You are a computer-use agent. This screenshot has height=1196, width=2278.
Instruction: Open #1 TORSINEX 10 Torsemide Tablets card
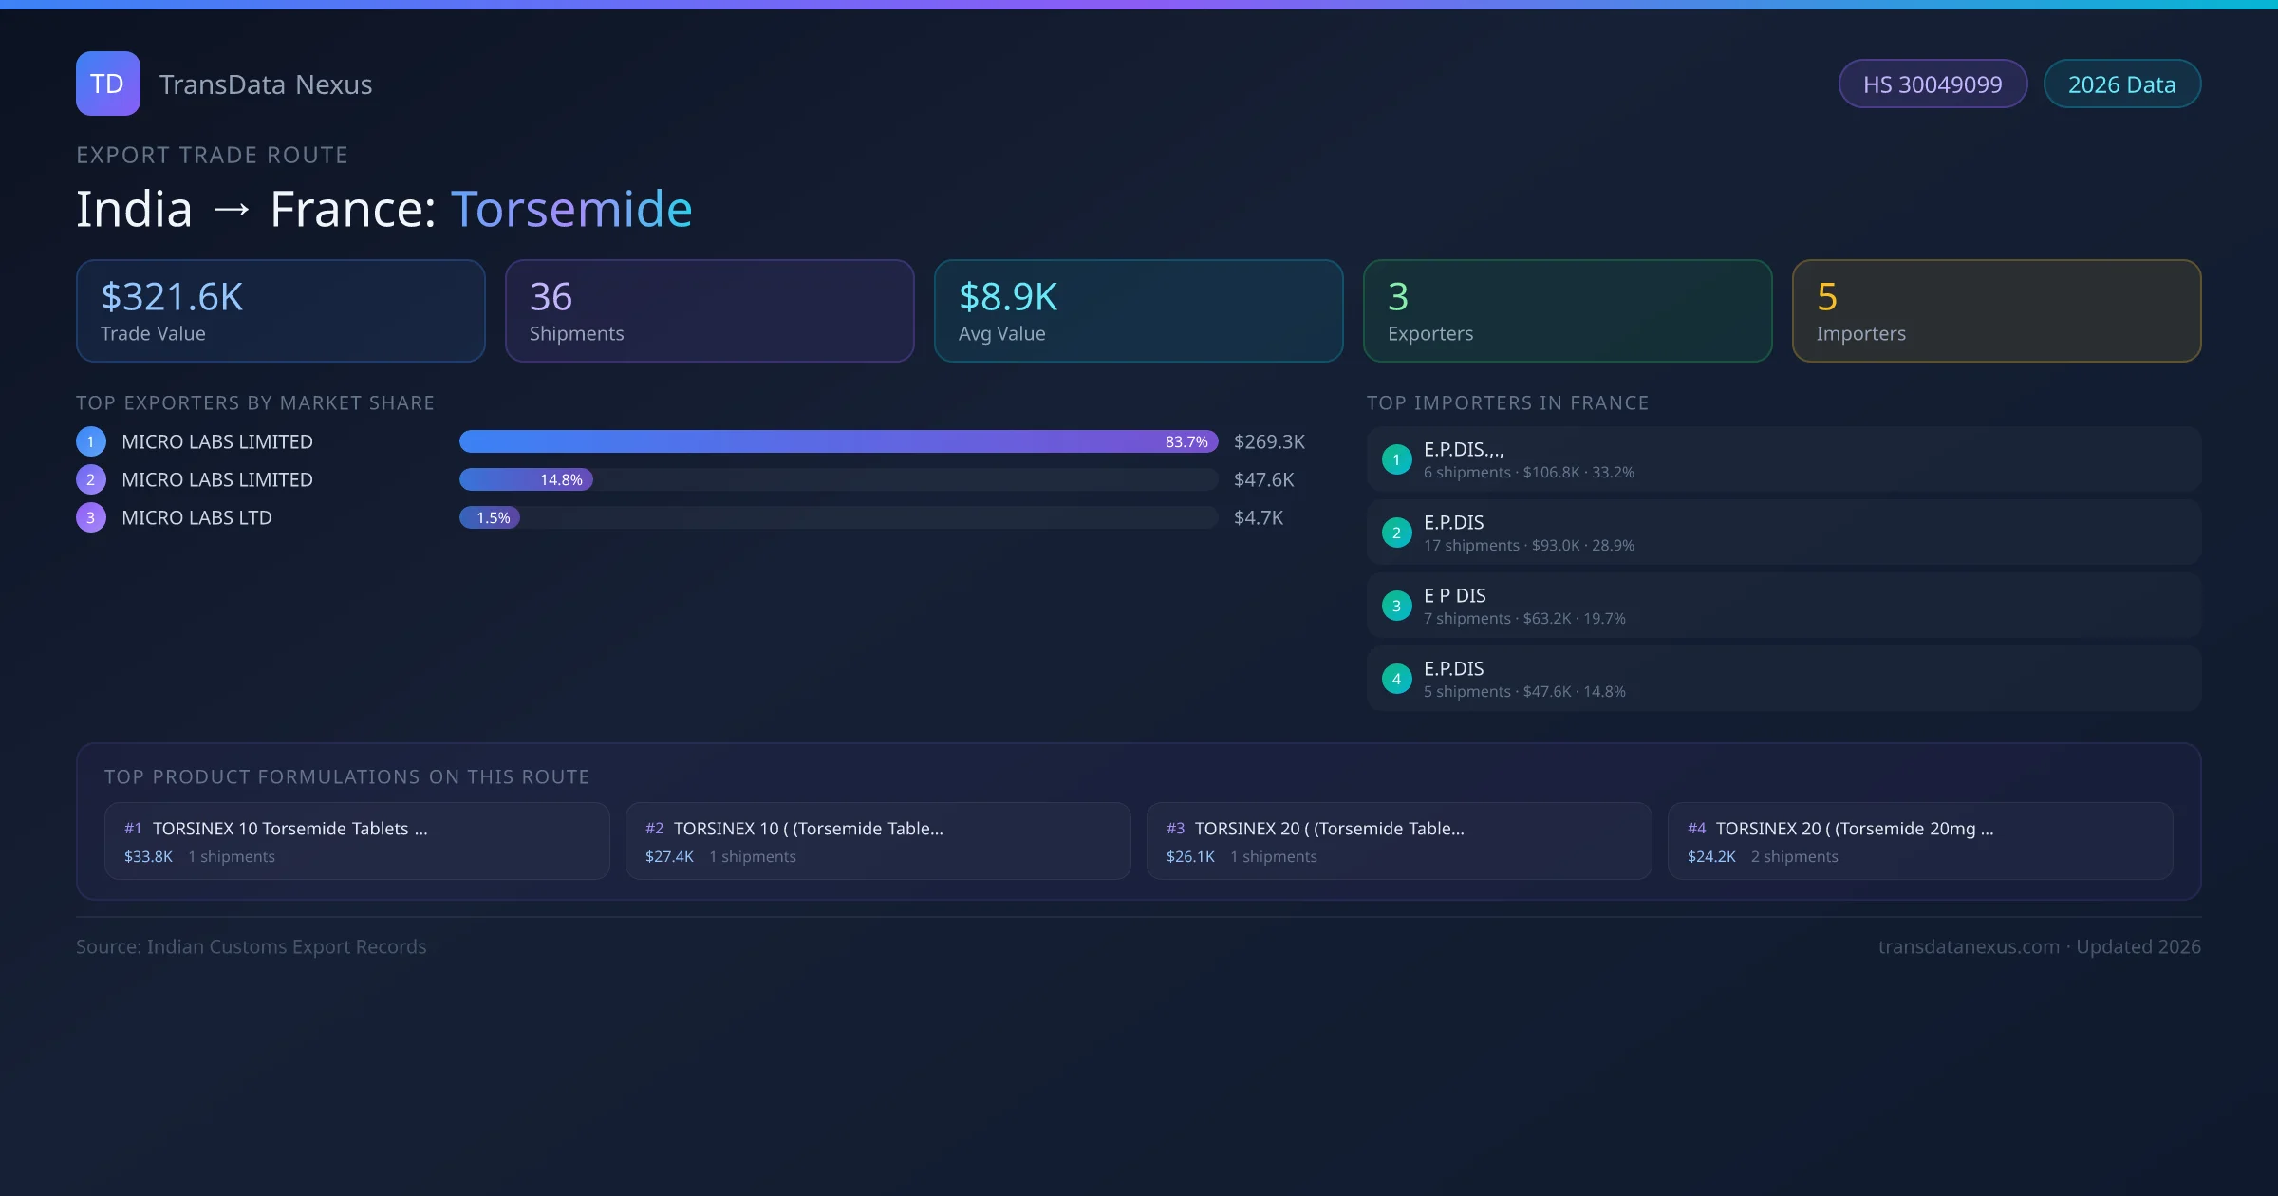357,841
